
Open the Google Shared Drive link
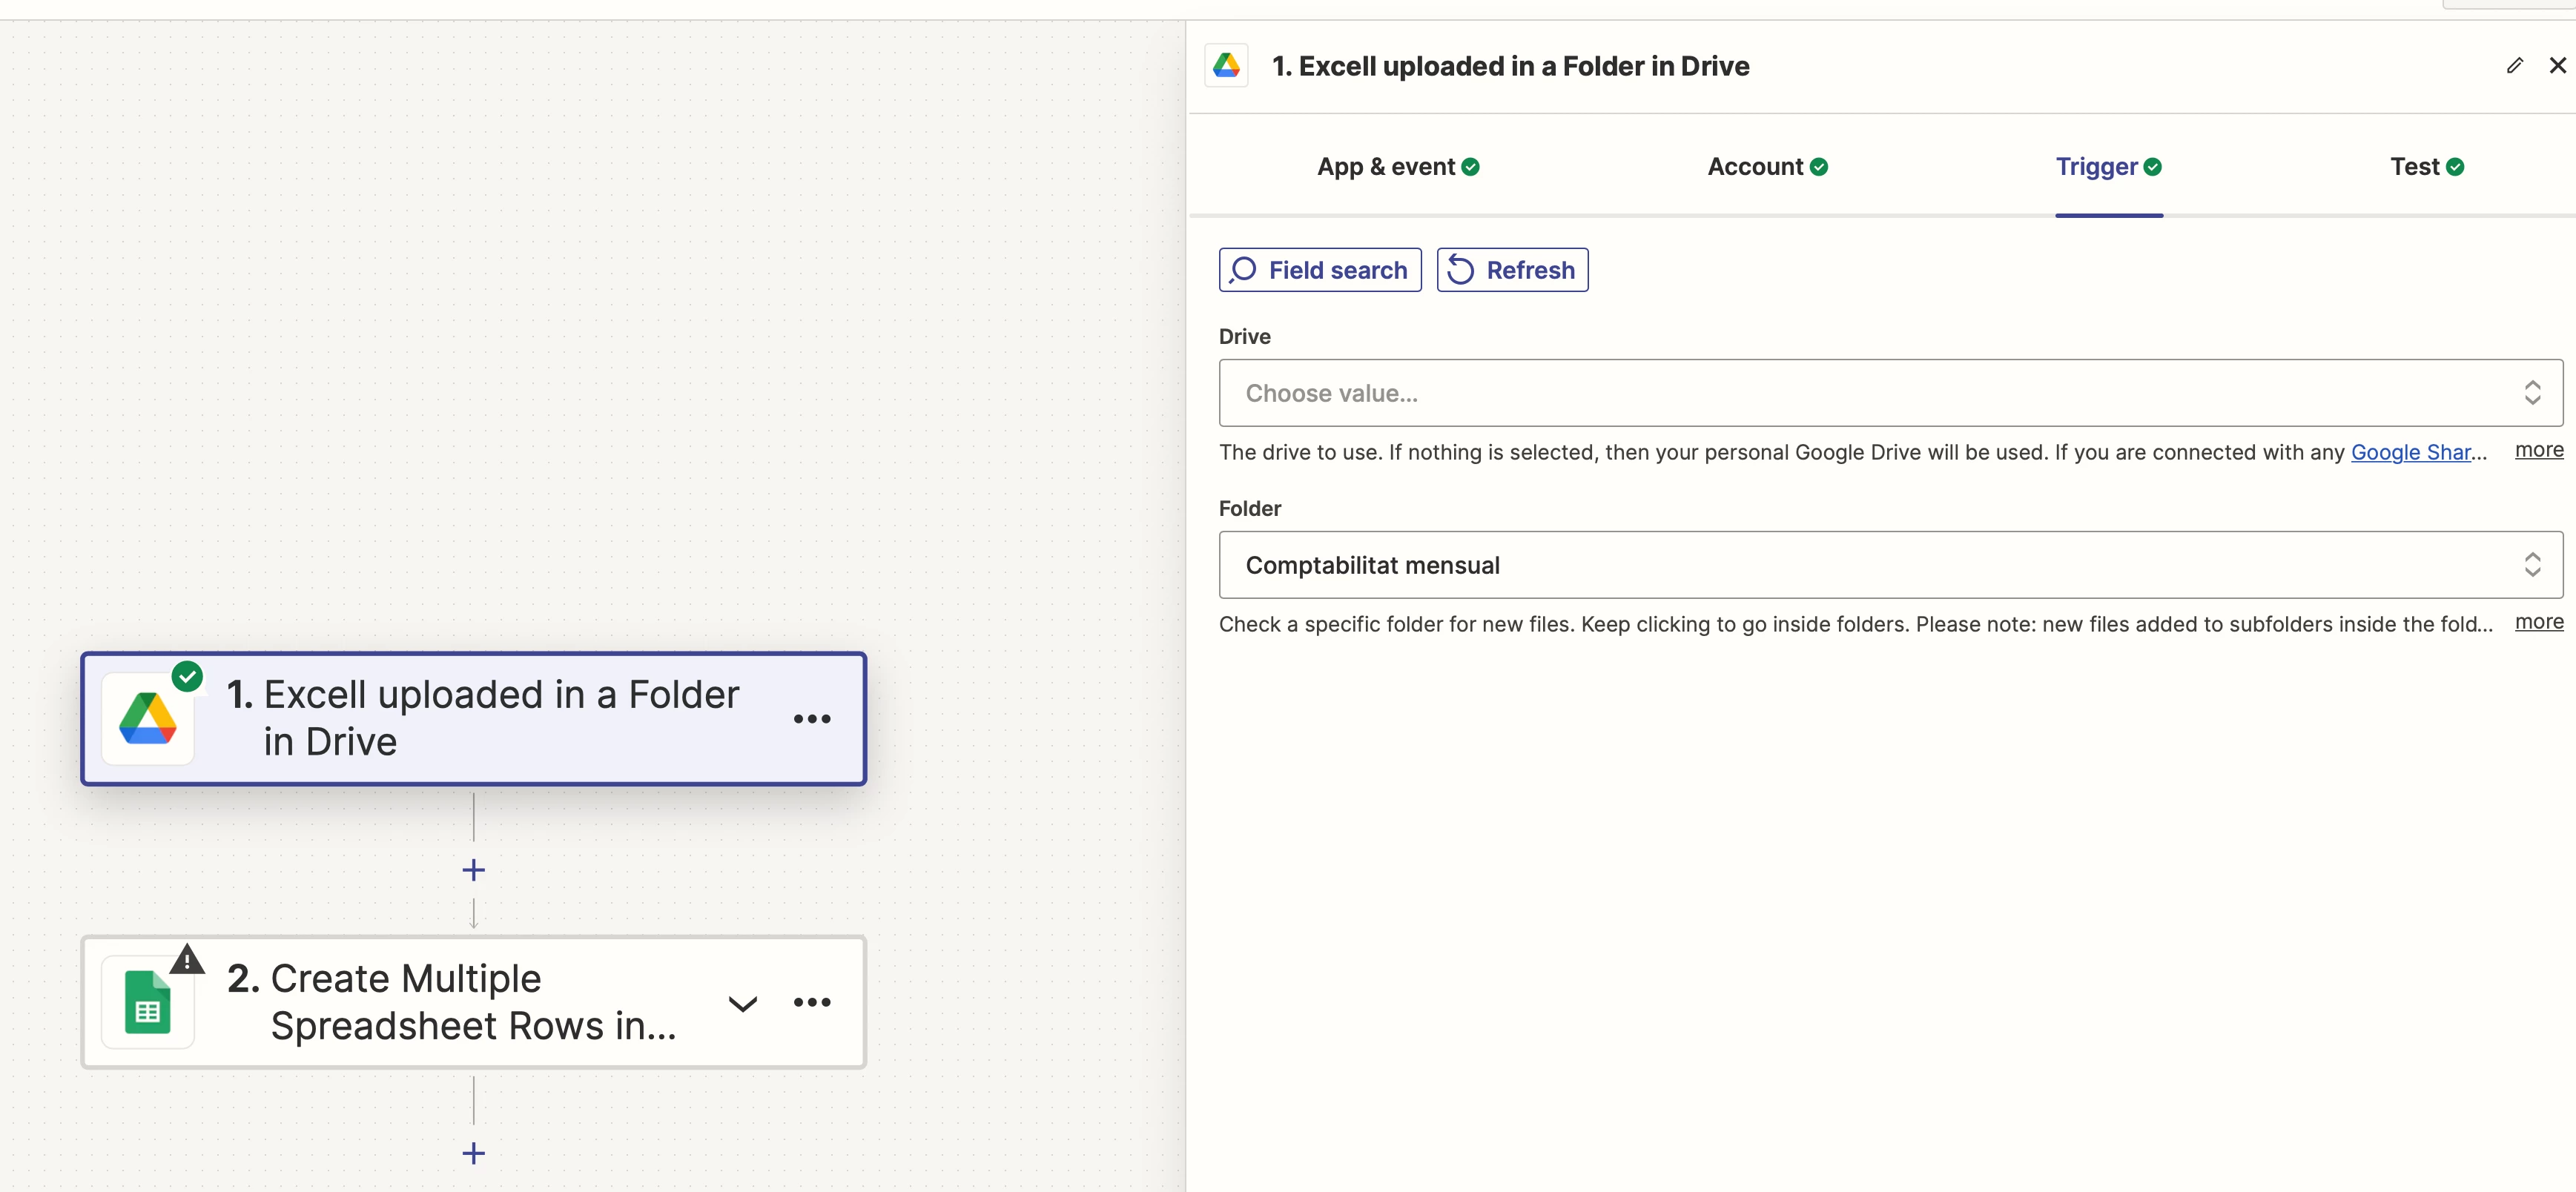click(2410, 452)
